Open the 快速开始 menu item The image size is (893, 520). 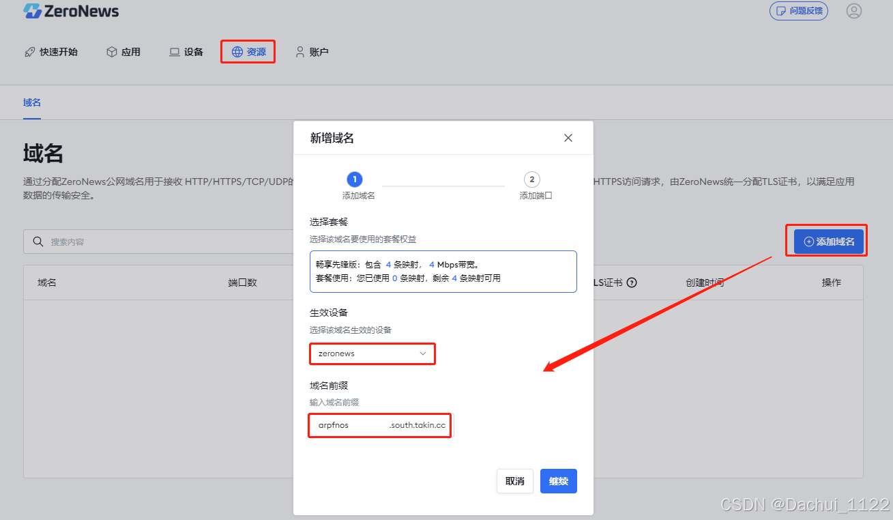coord(51,52)
